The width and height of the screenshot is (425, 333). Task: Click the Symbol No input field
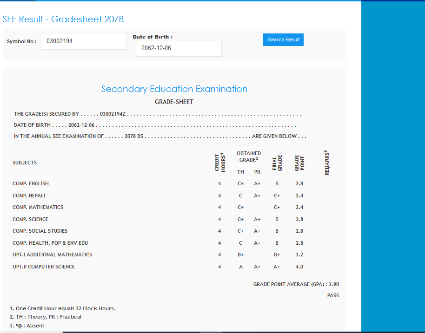[84, 41]
